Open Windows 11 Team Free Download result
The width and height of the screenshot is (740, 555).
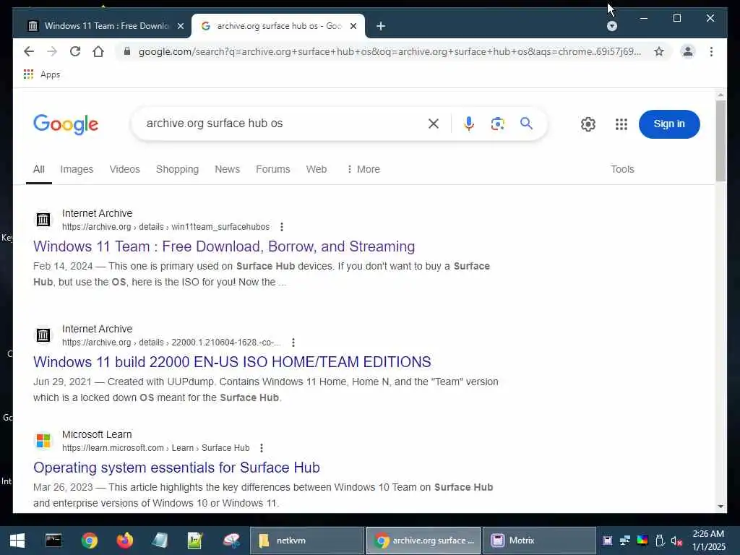pos(224,246)
